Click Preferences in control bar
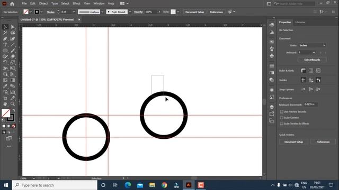 tap(216, 12)
